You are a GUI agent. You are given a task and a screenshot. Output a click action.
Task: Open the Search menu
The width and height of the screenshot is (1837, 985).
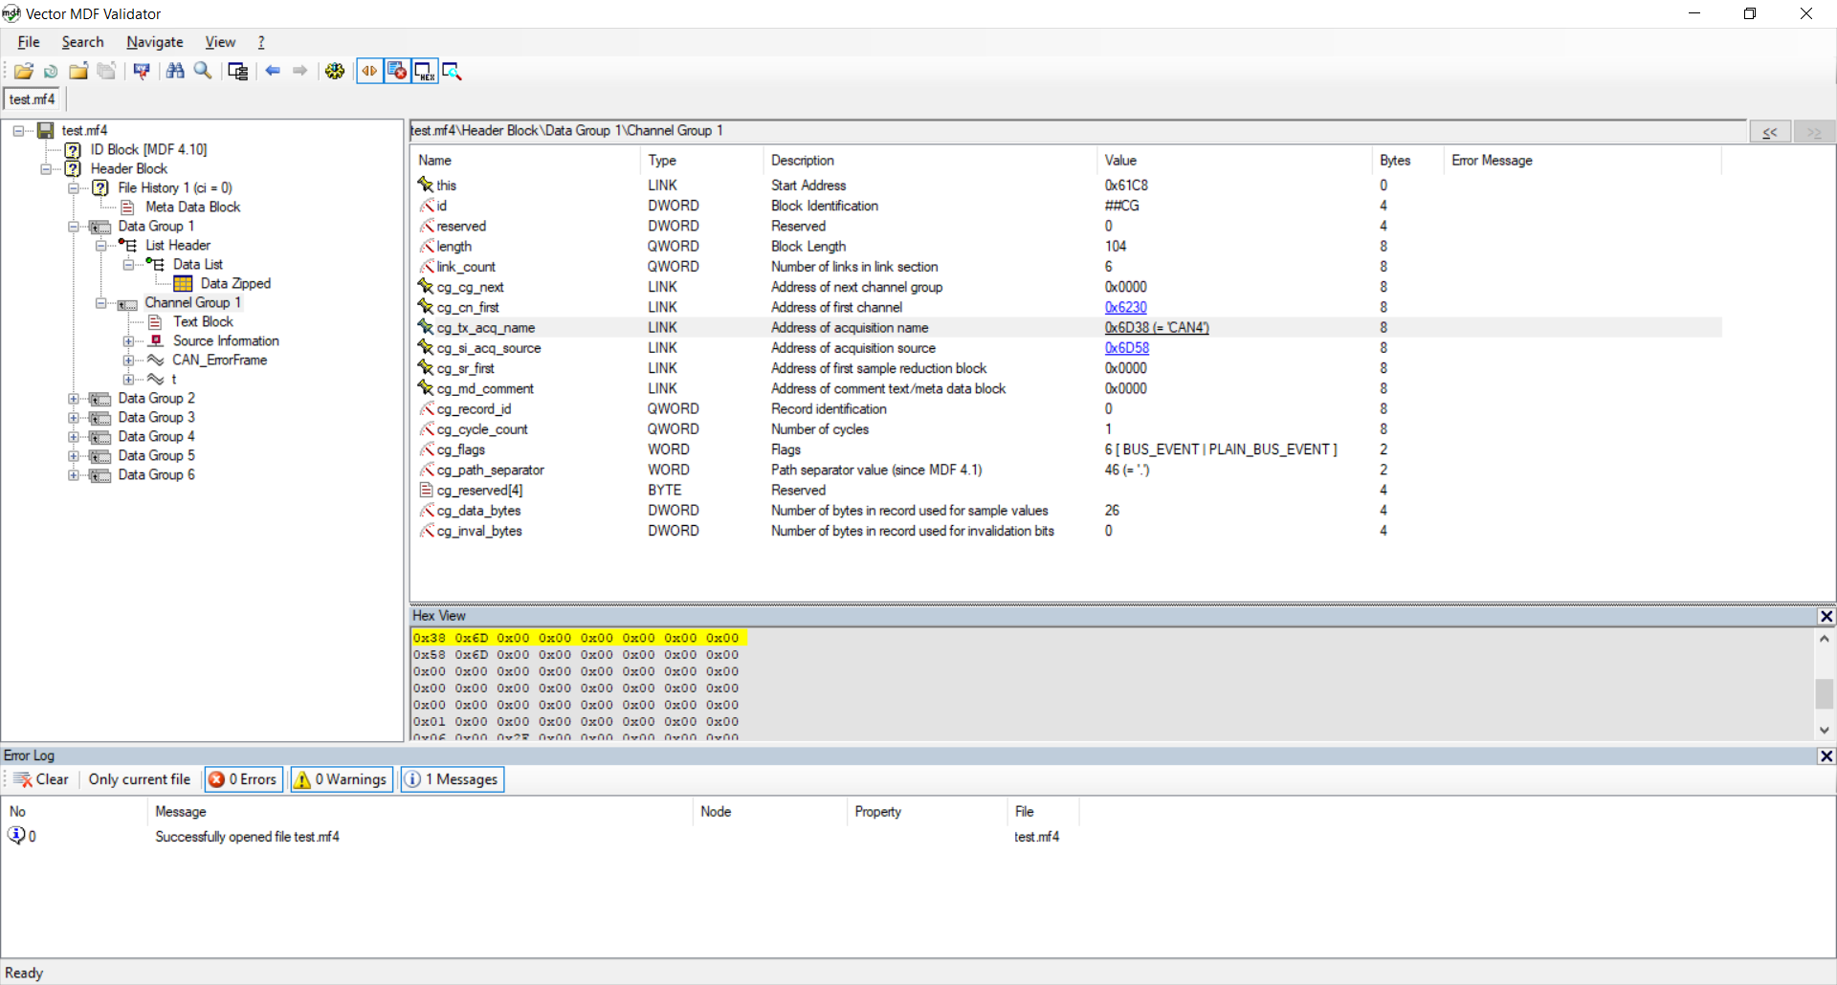(x=82, y=42)
